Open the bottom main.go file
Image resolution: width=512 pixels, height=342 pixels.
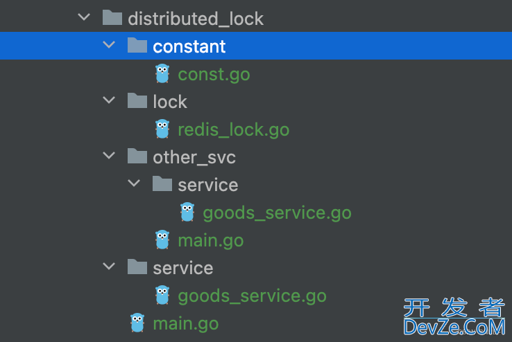coord(186,324)
